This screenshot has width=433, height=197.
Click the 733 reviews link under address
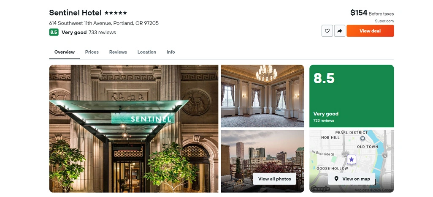coord(102,33)
